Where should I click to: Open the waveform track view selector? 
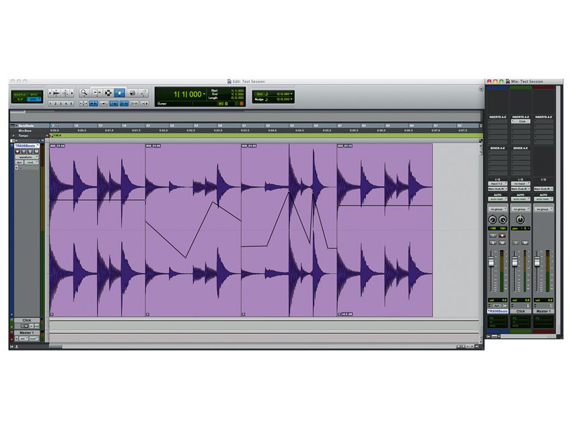point(27,157)
